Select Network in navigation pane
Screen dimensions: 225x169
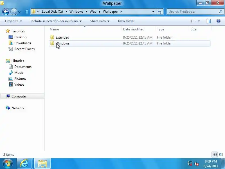(x=18, y=108)
